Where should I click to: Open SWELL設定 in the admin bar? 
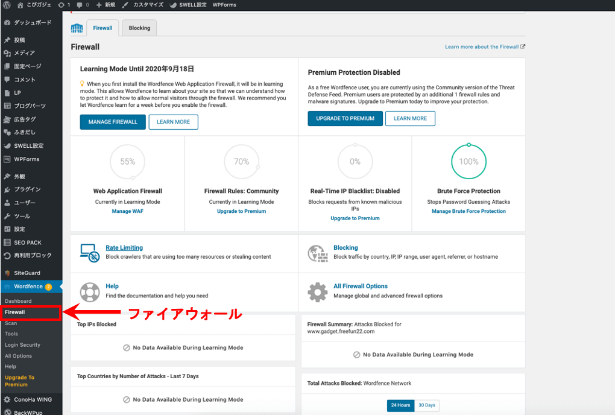188,5
